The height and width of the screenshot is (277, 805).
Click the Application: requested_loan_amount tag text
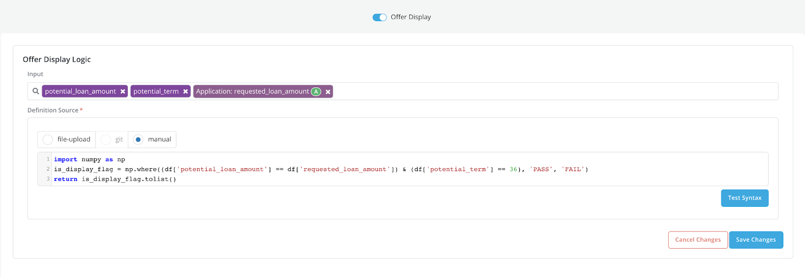[252, 91]
